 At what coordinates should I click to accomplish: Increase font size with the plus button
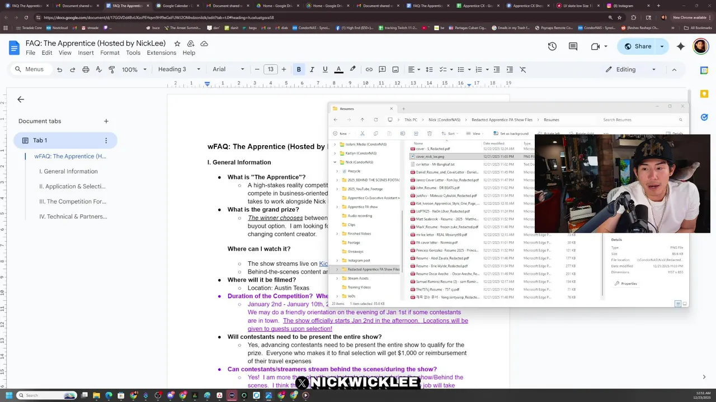[284, 69]
